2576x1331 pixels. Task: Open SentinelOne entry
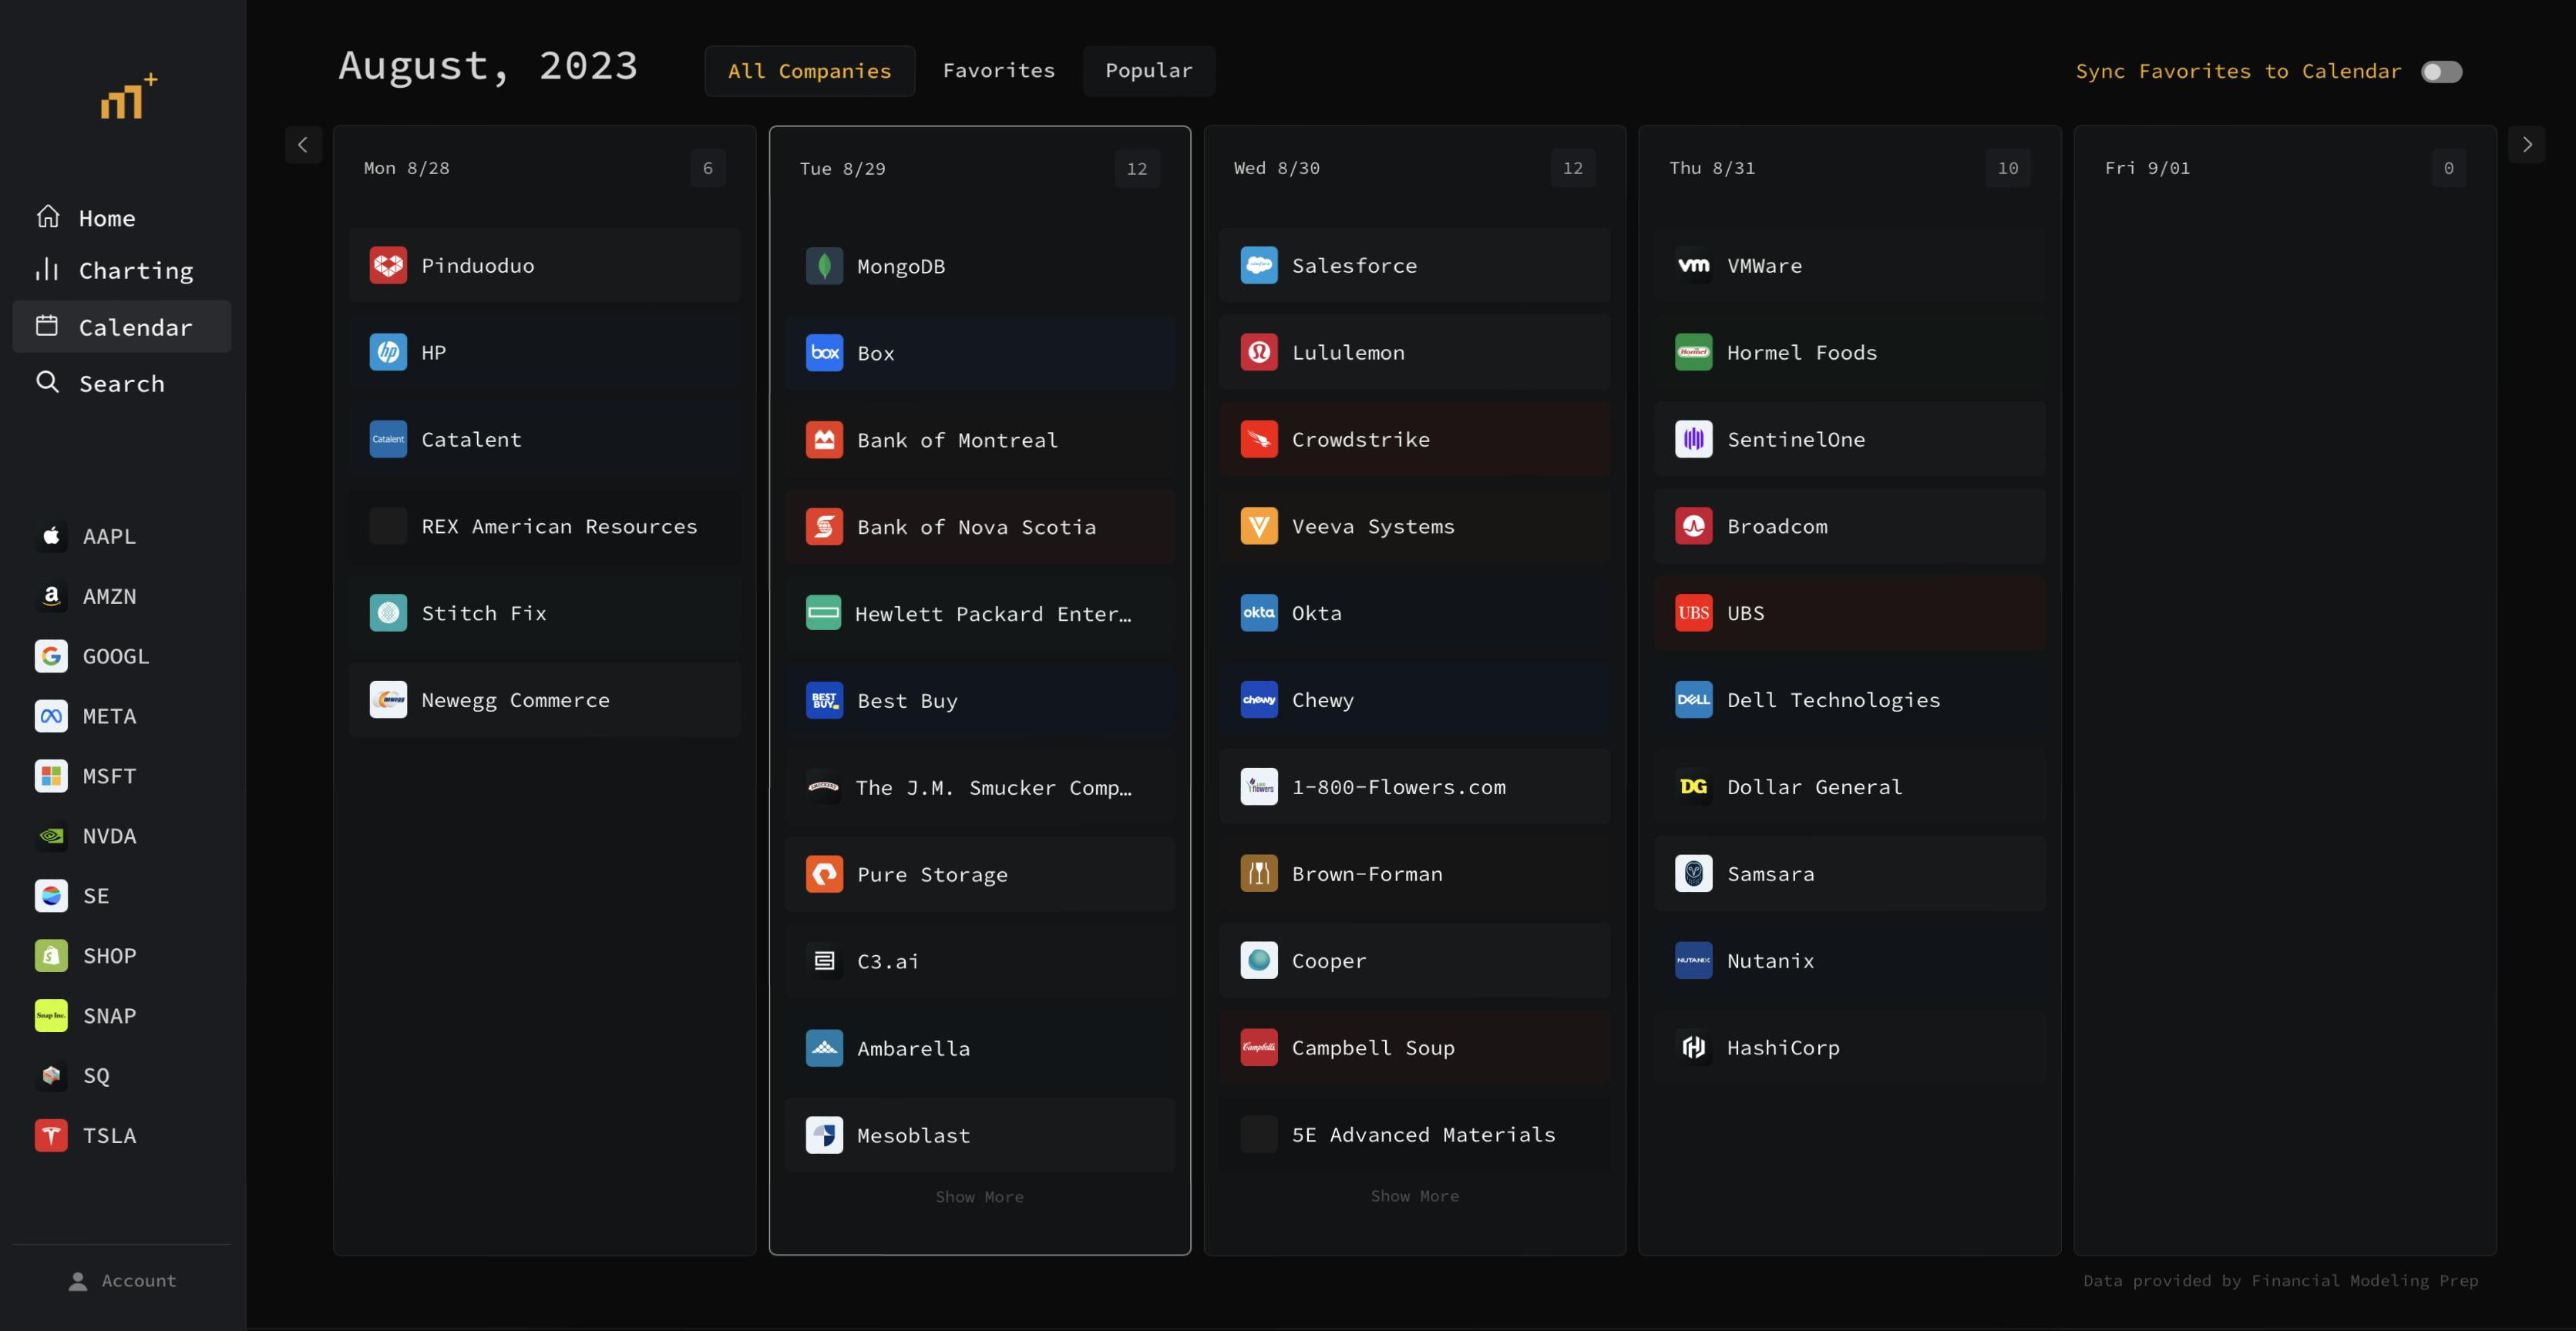click(x=1850, y=440)
